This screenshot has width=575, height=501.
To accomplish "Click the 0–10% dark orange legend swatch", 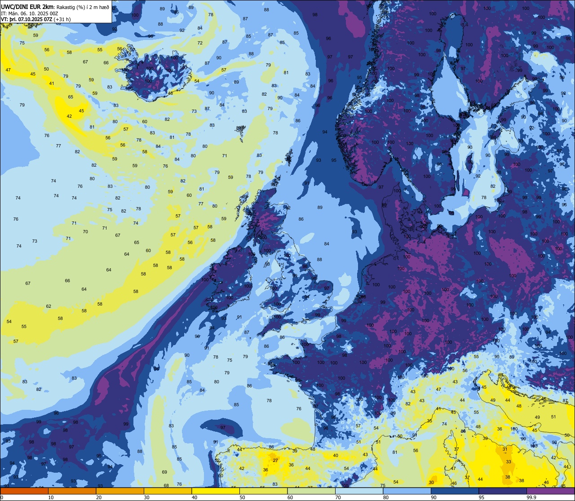I will [x=24, y=491].
